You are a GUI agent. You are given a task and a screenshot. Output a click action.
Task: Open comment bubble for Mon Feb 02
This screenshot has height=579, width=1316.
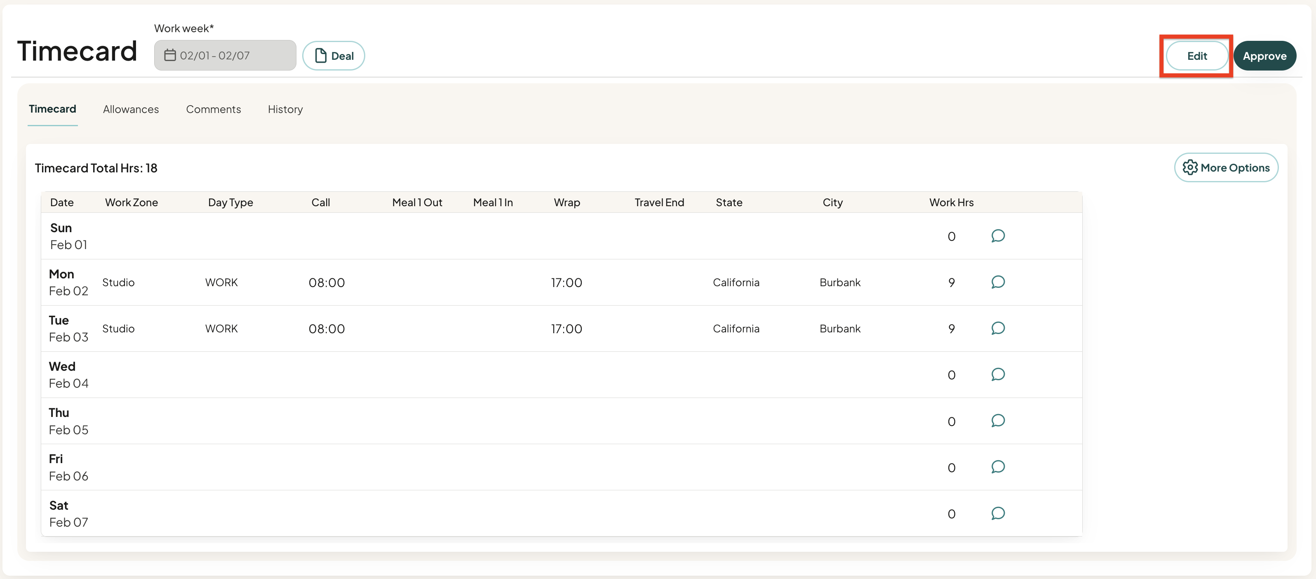tap(998, 282)
